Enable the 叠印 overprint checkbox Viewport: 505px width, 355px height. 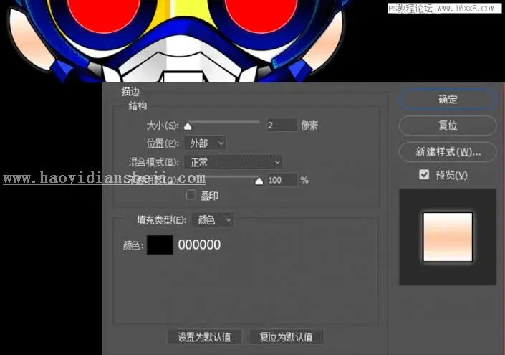click(191, 195)
